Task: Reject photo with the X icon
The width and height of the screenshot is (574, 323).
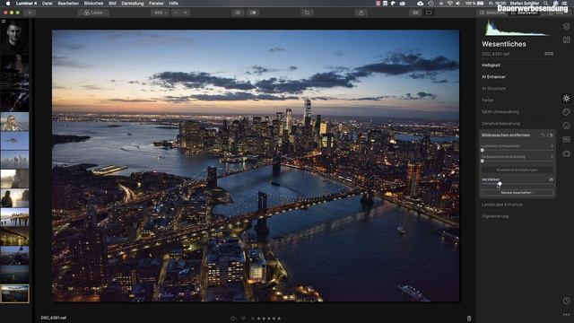Action: [x=252, y=319]
